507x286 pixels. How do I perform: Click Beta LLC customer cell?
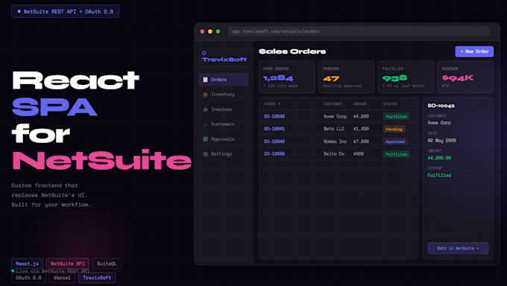(334, 129)
